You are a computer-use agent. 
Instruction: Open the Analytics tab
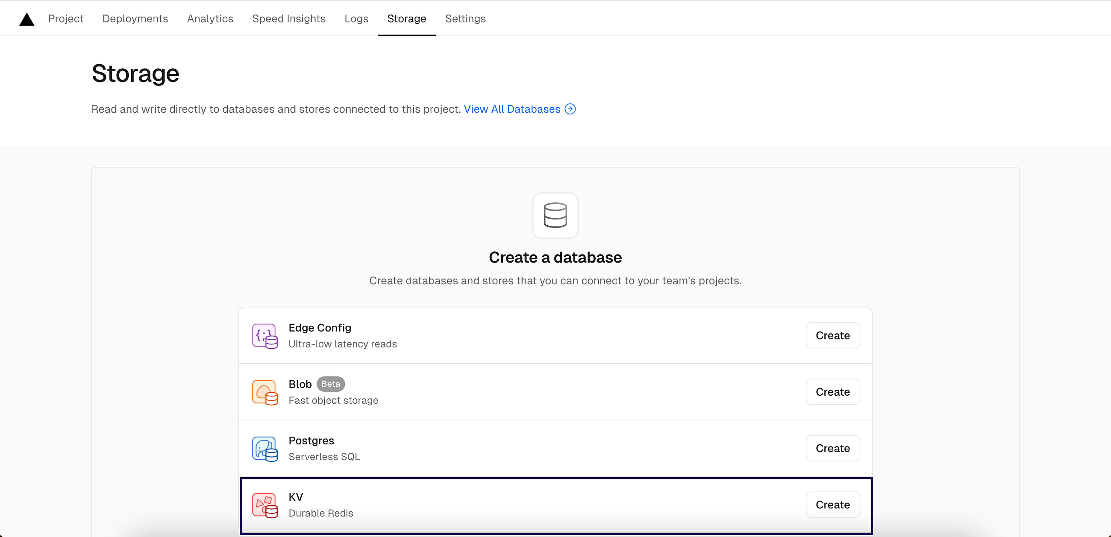(210, 18)
